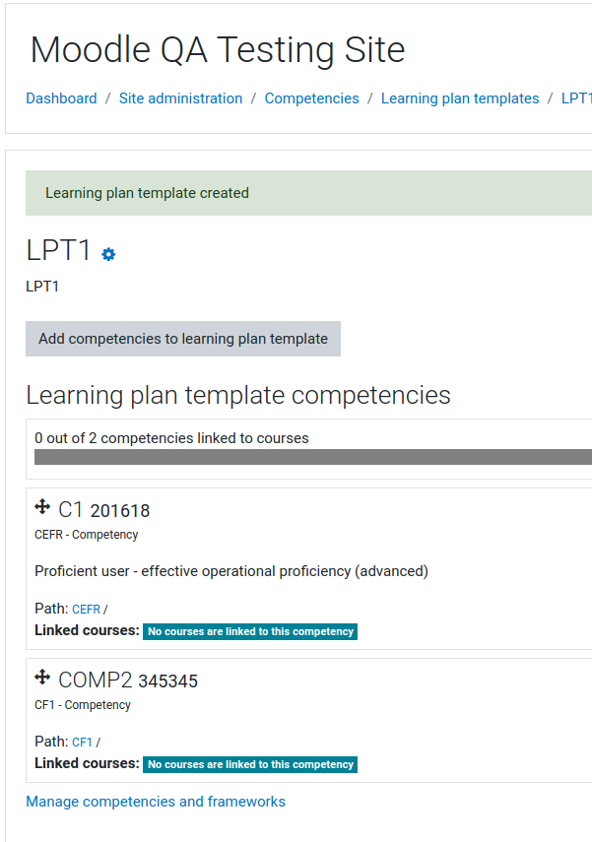Follow the CEFR path link

[x=86, y=609]
